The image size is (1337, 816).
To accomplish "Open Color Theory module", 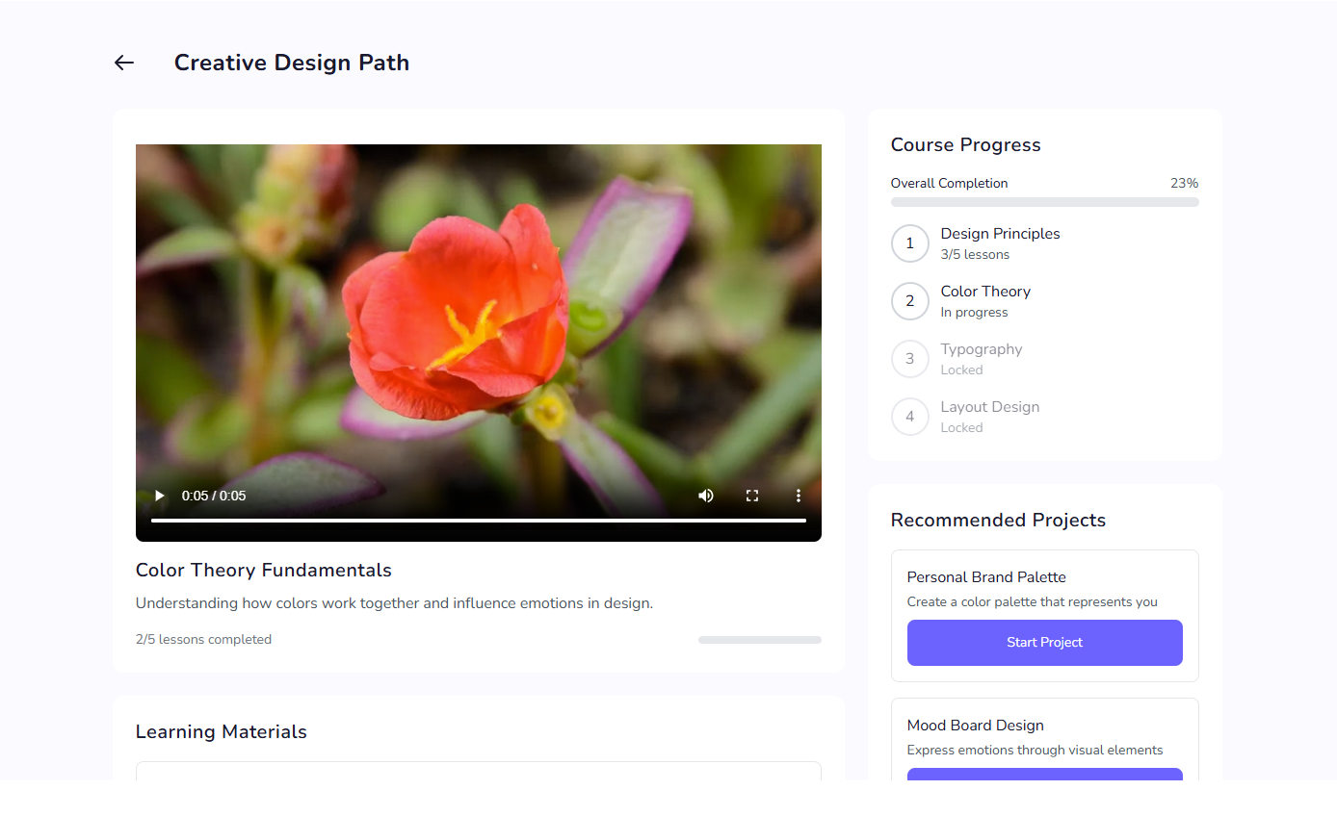I will coord(985,292).
